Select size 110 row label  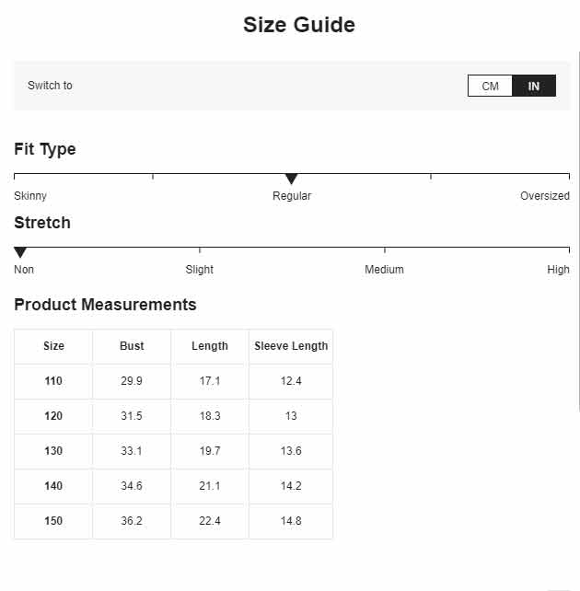click(53, 381)
